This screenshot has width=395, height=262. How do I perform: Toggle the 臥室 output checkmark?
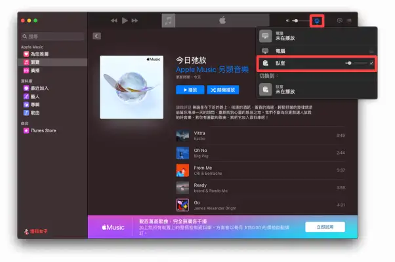click(x=371, y=63)
